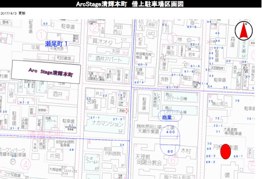Click the north compass arrow icon
This screenshot has width=262, height=179.
point(244,31)
